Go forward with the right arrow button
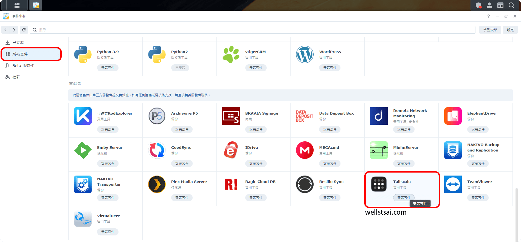The width and height of the screenshot is (521, 242). tap(14, 30)
